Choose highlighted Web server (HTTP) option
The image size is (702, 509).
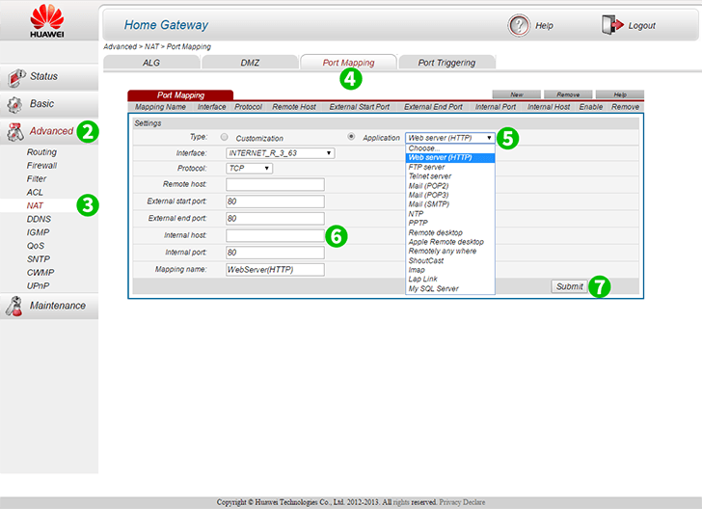coord(450,157)
